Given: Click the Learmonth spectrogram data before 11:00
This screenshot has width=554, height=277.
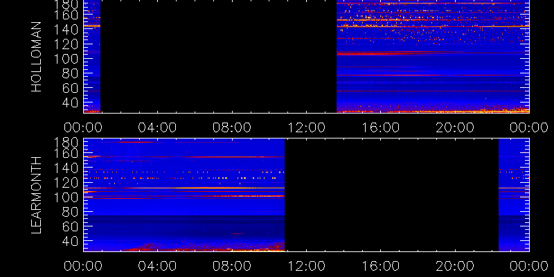Looking at the screenshot, I should click(x=184, y=195).
